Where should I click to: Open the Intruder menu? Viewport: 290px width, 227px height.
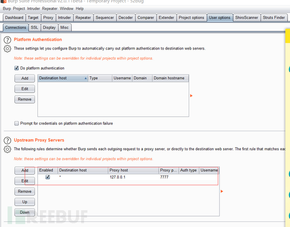click(34, 9)
